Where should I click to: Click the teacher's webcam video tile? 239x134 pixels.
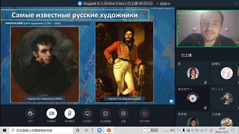208,28
